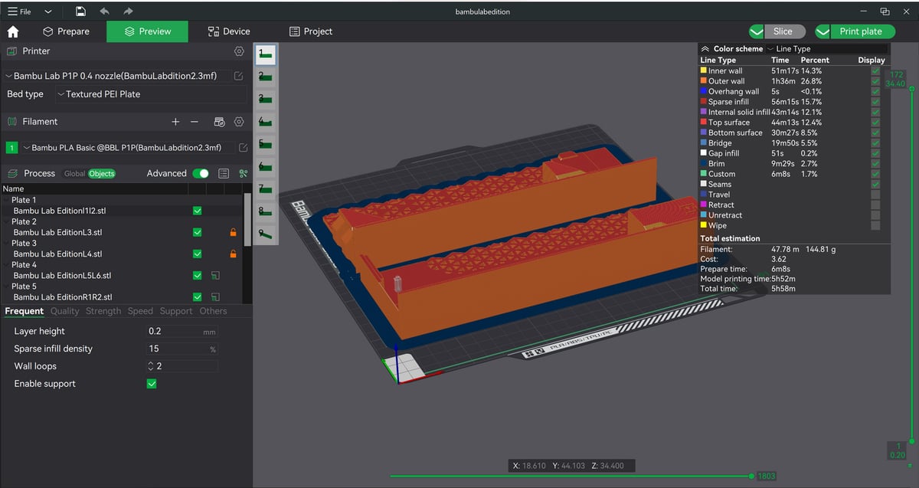
Task: Click the Sparse infill density field
Action: click(182, 349)
